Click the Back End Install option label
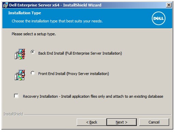175x132 pixels. [80, 53]
